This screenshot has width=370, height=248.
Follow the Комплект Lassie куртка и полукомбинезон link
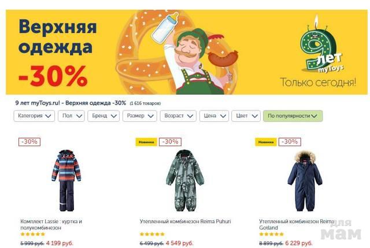tap(51, 224)
